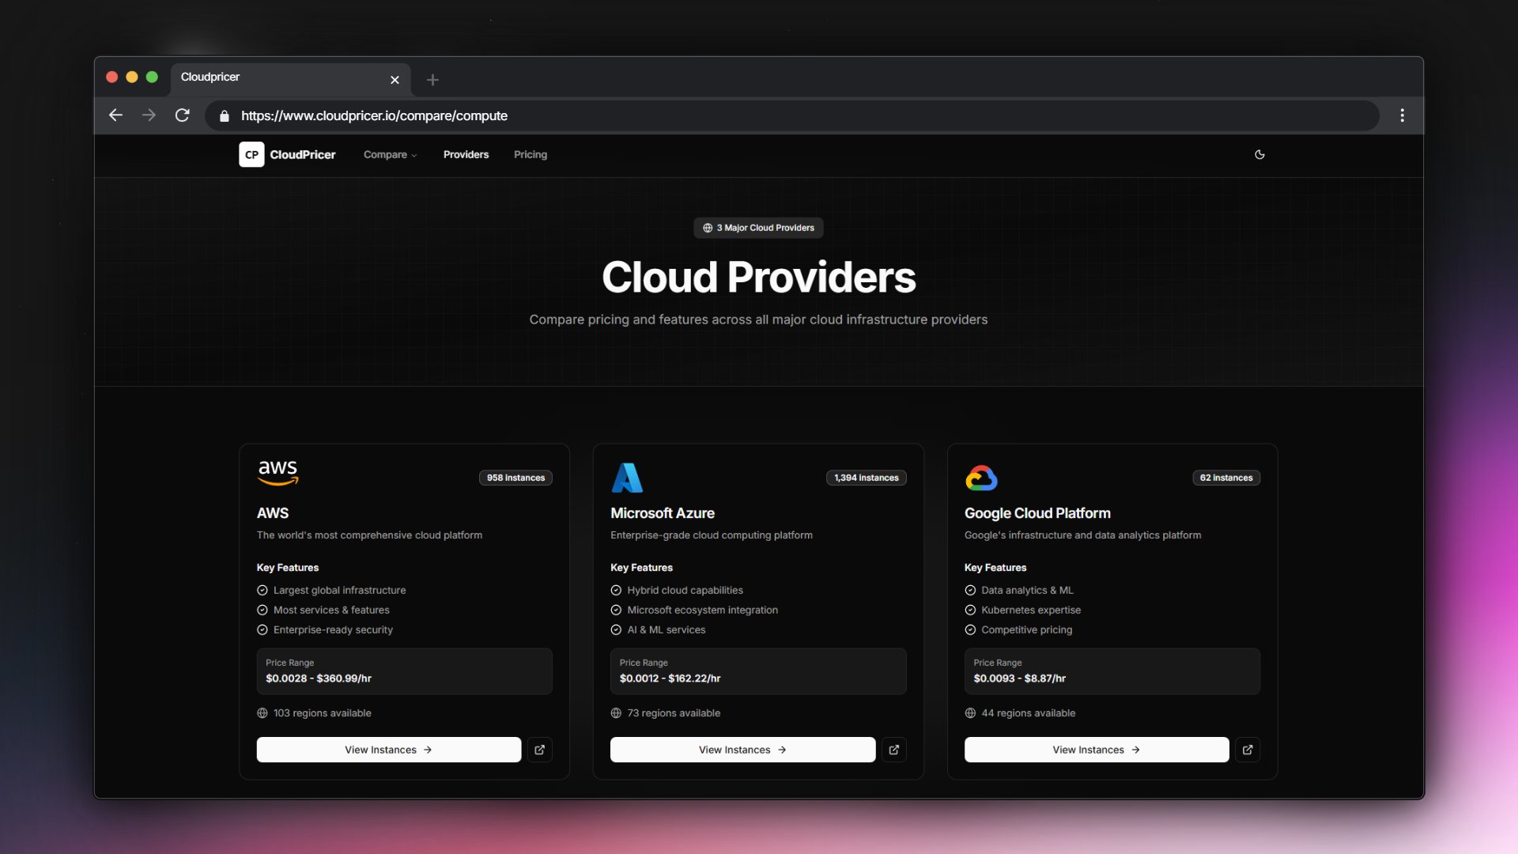This screenshot has width=1518, height=854.
Task: Open Azure external link icon
Action: [x=893, y=750]
